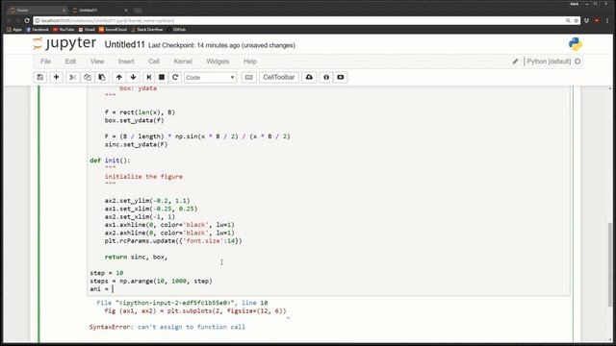Open the GitHub bookmark
The height and width of the screenshot is (346, 616).
pos(176,30)
